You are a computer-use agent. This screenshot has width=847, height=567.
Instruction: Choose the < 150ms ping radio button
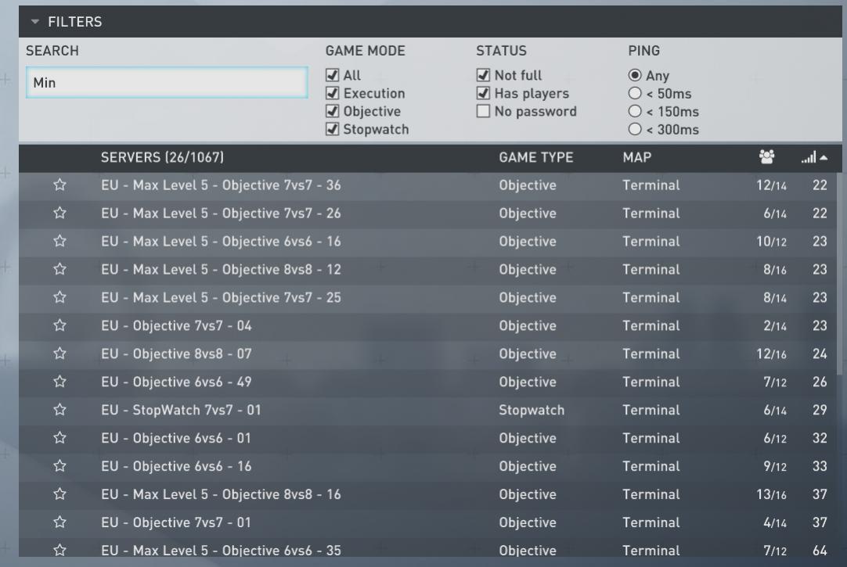635,111
